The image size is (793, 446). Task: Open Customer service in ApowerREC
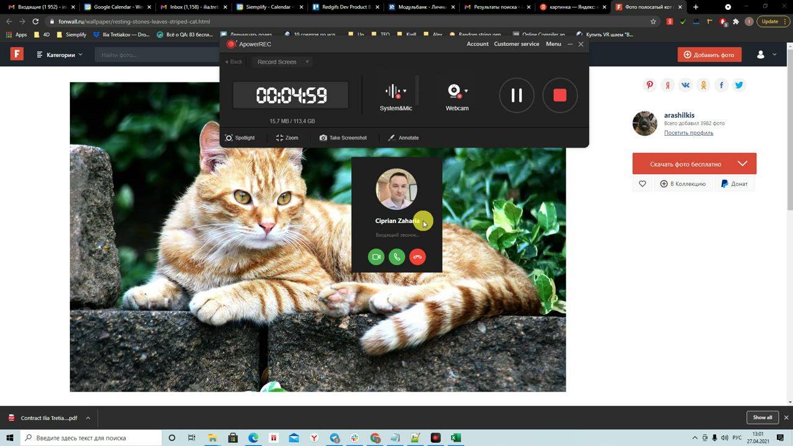(x=516, y=44)
